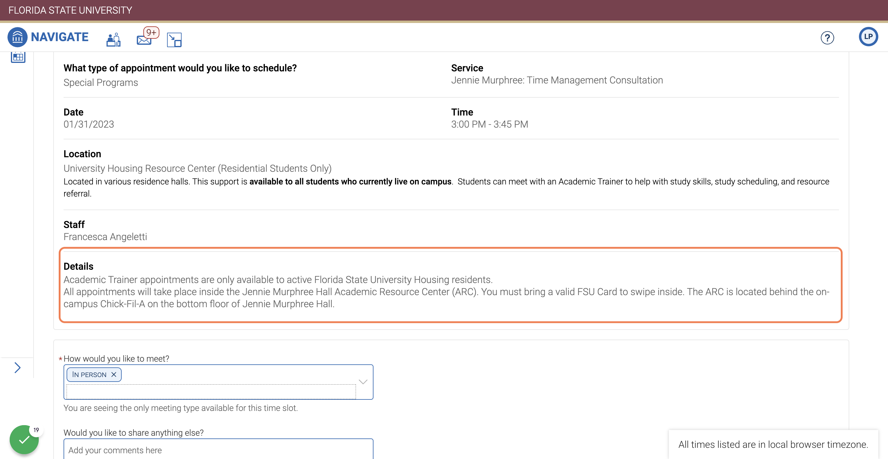The image size is (888, 459).
Task: Click the Jennie Murphree service text
Action: [x=557, y=80]
